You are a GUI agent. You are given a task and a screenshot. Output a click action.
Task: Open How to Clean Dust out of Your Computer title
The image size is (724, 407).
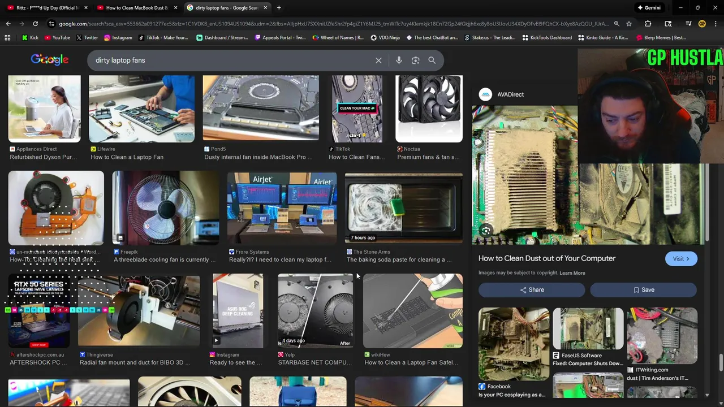[547, 258]
